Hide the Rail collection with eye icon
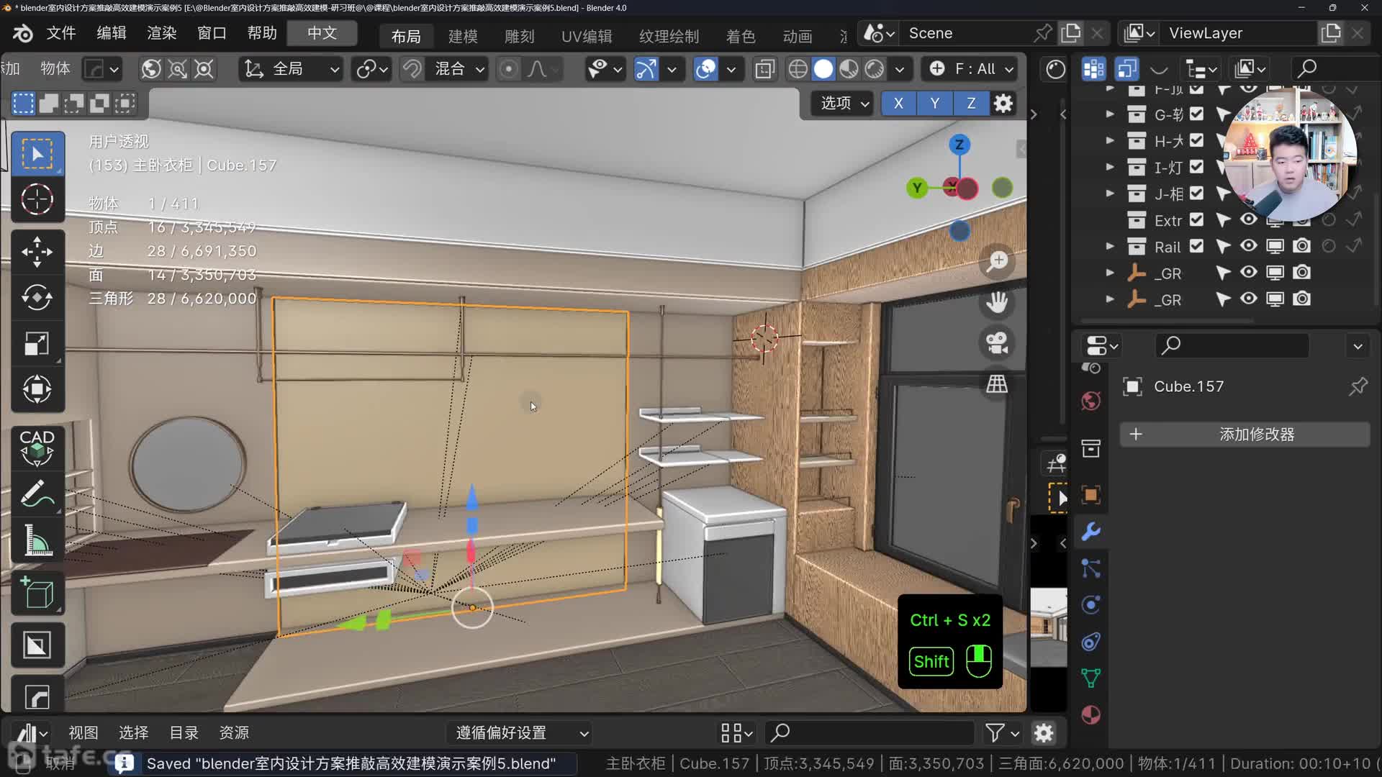The image size is (1382, 777). pyautogui.click(x=1249, y=246)
